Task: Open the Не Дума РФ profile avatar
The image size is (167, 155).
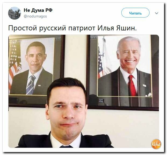Action: pos(15,13)
